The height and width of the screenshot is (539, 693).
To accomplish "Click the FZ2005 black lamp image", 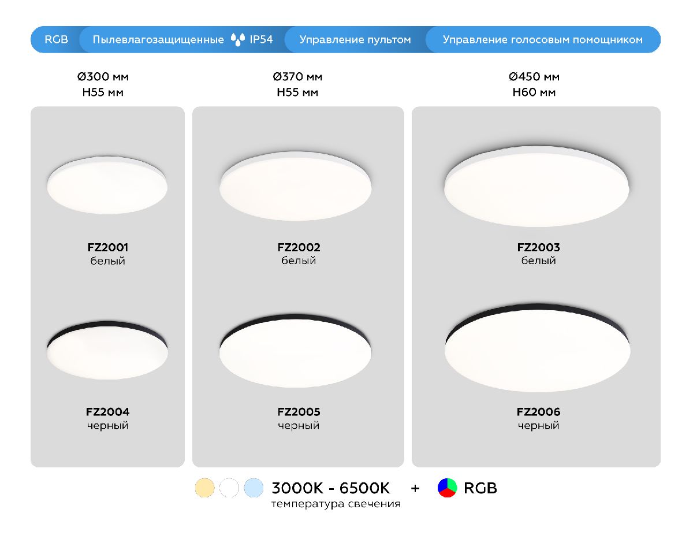I will (295, 349).
